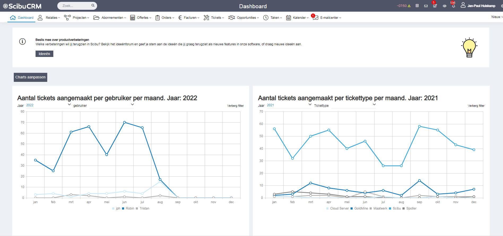Click the search magnifier icon
Screen dimensions: 503x236
(x=93, y=5)
